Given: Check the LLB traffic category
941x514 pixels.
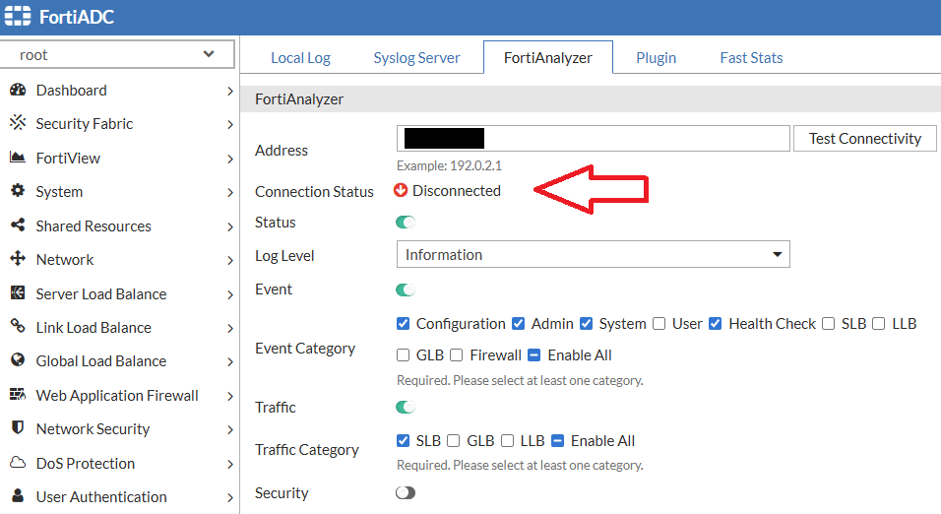Looking at the screenshot, I should point(508,441).
